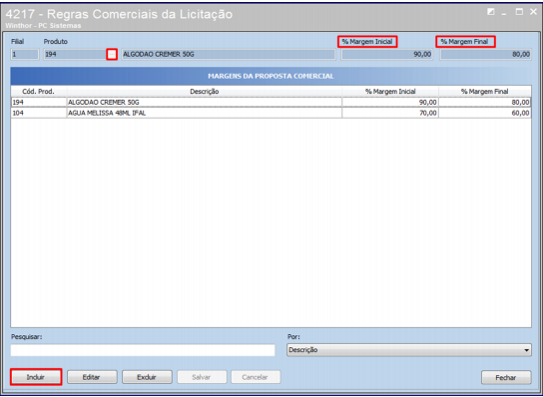Image resolution: width=543 pixels, height=397 pixels.
Task: Sort by Descrição column header
Action: click(x=205, y=92)
